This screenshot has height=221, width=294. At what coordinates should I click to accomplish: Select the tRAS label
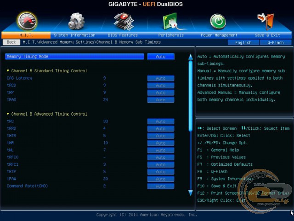11,99
